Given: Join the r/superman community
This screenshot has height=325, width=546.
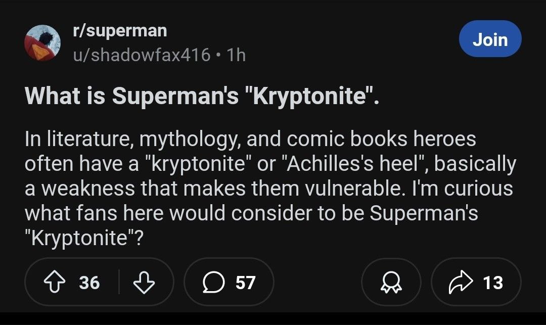Looking at the screenshot, I should pyautogui.click(x=490, y=39).
